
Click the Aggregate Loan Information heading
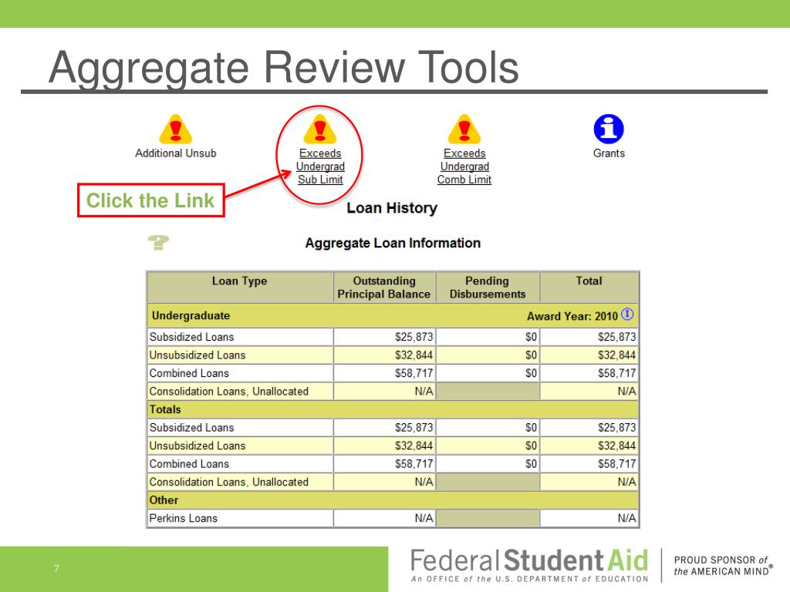click(393, 243)
